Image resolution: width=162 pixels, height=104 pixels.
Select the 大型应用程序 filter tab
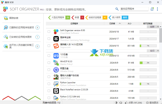click(x=59, y=17)
